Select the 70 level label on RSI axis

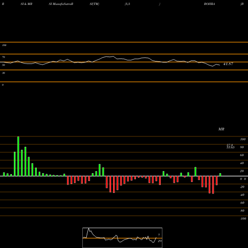coord(3,57)
